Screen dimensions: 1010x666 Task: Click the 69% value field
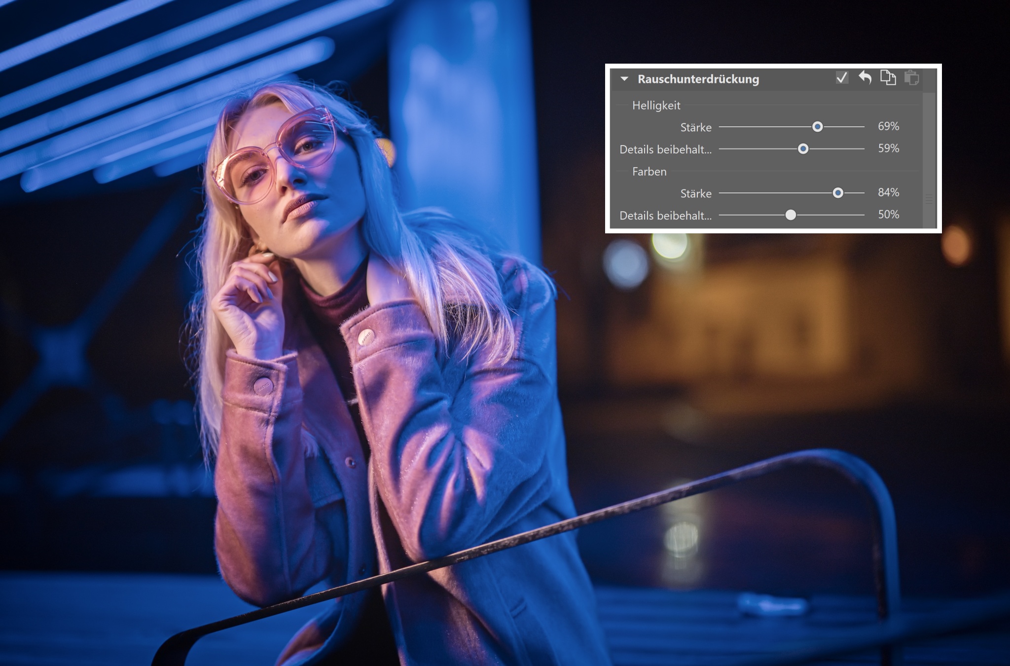(x=888, y=126)
